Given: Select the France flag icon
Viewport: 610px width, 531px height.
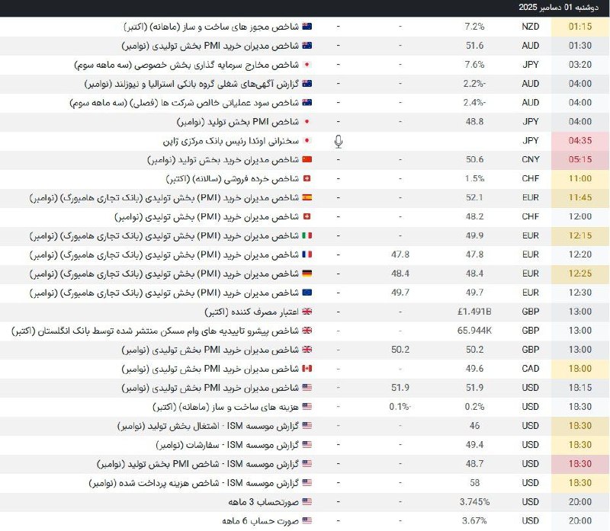Looking at the screenshot, I should (x=307, y=255).
